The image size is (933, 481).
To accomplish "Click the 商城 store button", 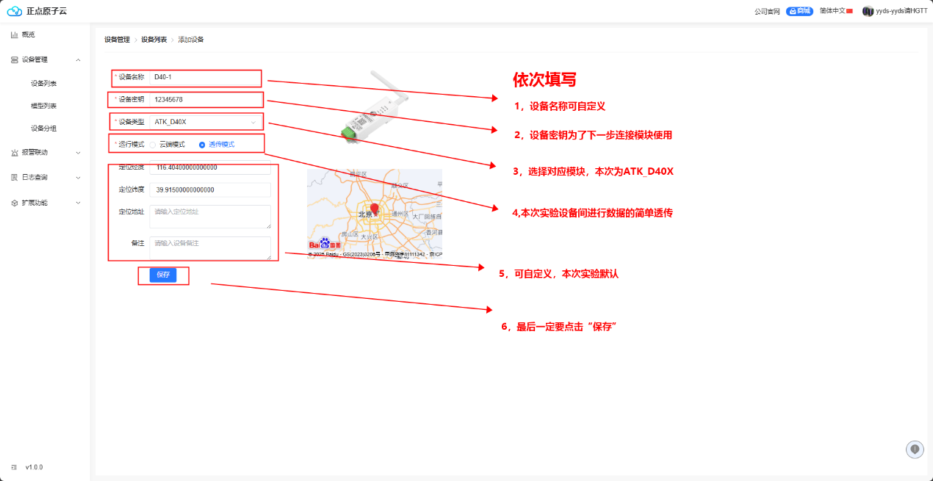I will 799,11.
